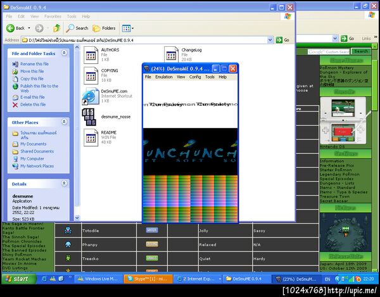
Task: Click the Google Custom Search field in browser
Action: (329, 52)
